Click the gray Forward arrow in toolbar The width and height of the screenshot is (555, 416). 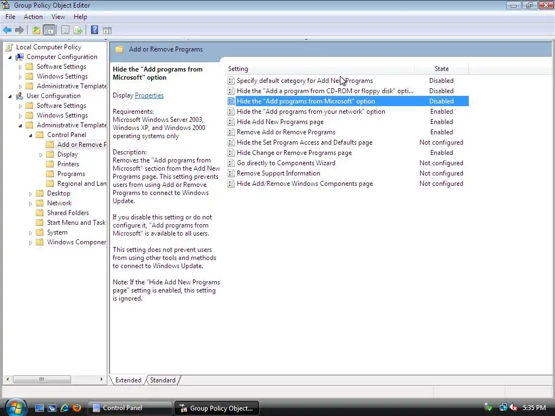pos(20,30)
